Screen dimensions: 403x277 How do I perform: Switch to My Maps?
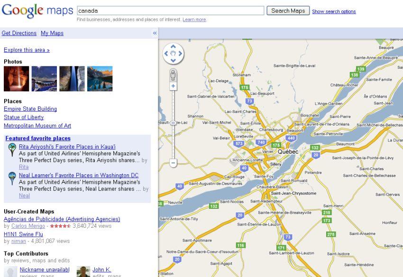52,33
